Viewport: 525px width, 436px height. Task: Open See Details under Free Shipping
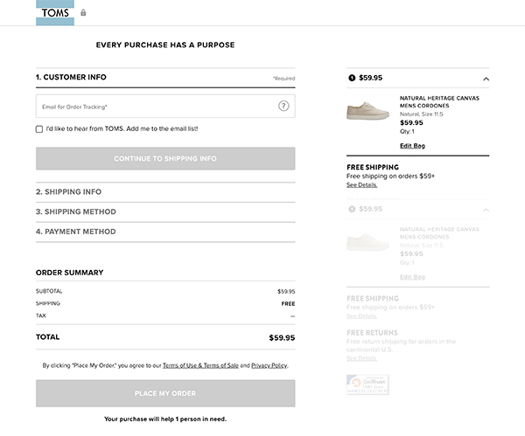(x=361, y=185)
